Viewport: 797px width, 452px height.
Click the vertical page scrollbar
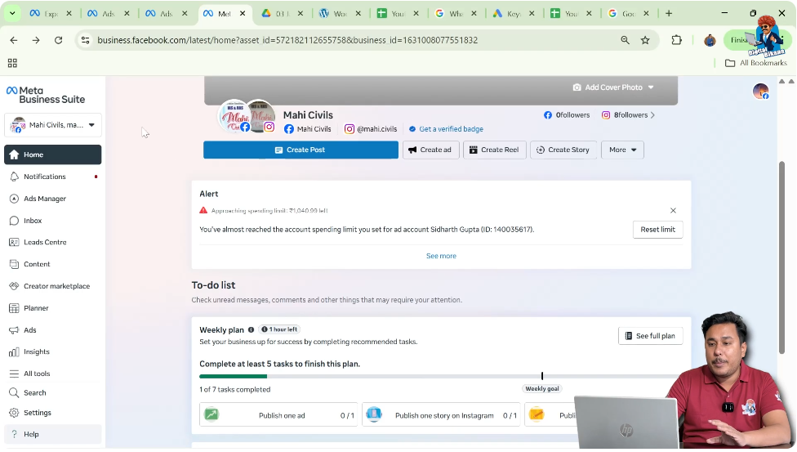(x=781, y=257)
